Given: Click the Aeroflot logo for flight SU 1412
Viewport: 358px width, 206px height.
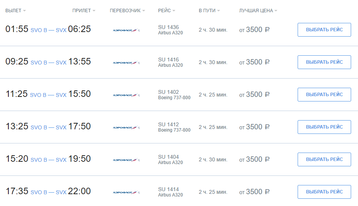Looking at the screenshot, I should click(x=126, y=128).
